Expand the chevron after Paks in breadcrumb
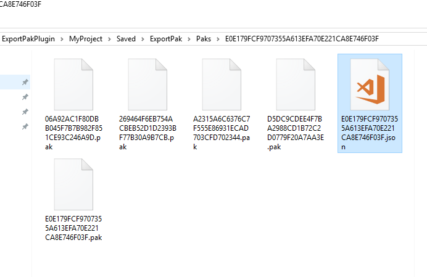Viewport: 427px width, 277px height. pos(218,39)
